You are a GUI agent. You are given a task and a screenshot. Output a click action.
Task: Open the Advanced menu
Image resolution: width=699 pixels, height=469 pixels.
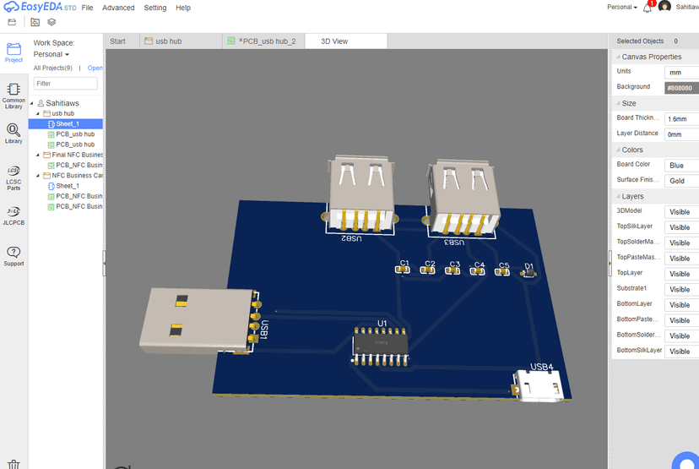coord(118,8)
